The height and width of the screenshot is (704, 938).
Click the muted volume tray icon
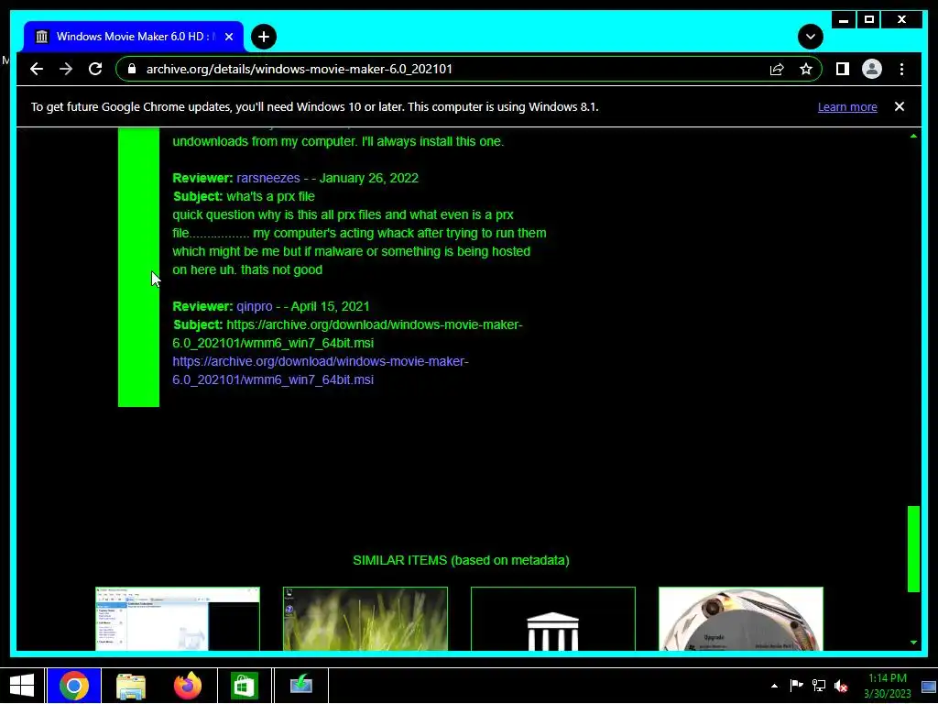(841, 686)
